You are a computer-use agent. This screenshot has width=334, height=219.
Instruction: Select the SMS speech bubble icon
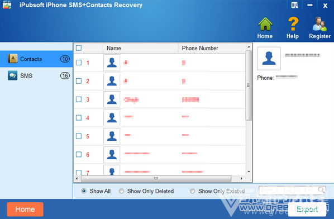(13, 75)
